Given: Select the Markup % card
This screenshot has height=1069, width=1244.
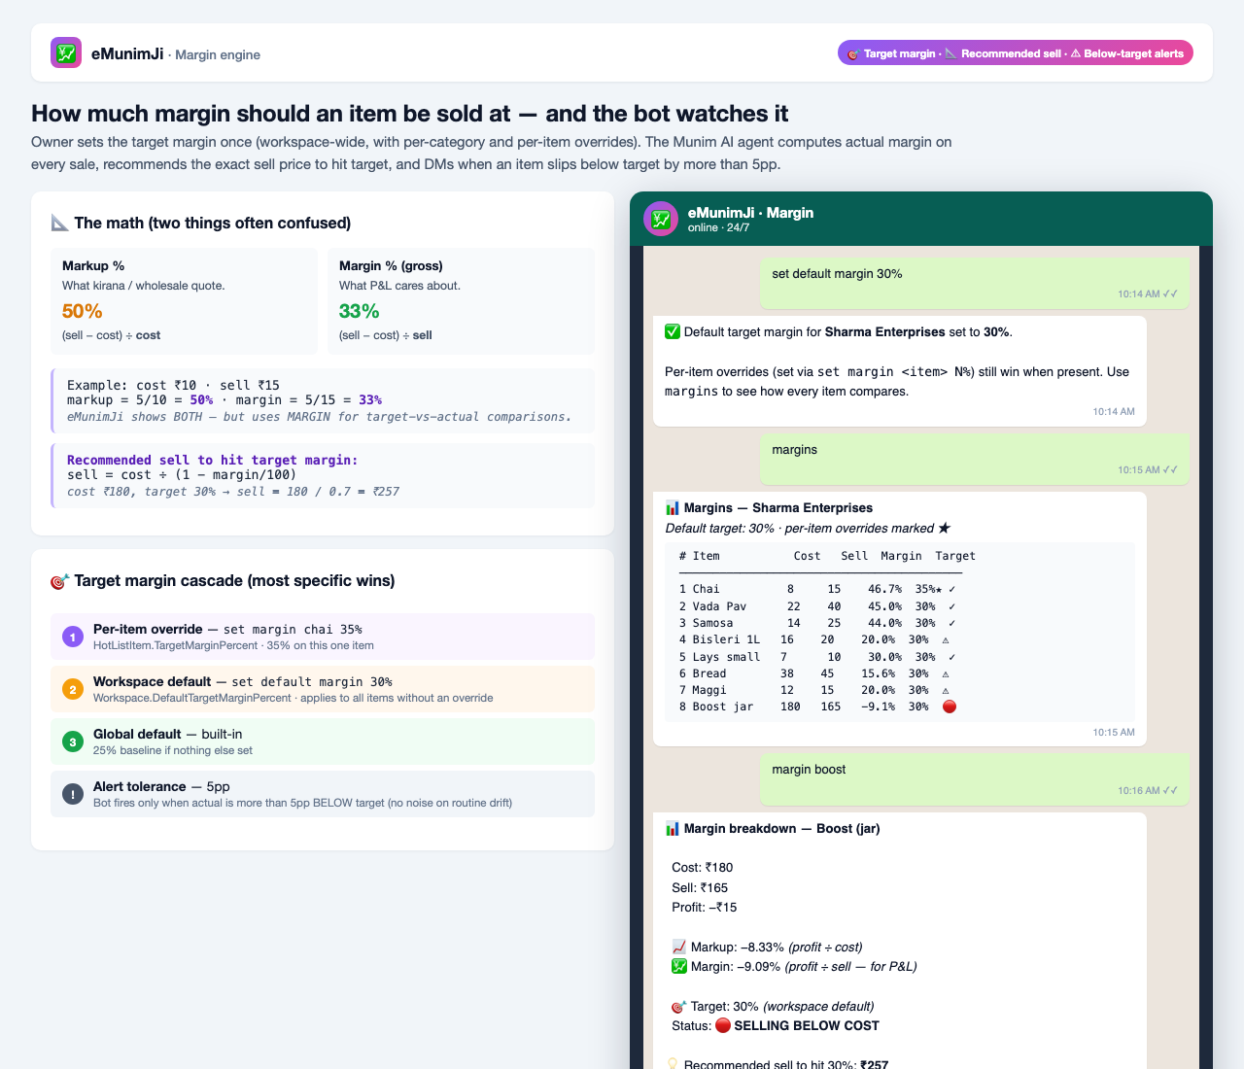Looking at the screenshot, I should pyautogui.click(x=185, y=301).
